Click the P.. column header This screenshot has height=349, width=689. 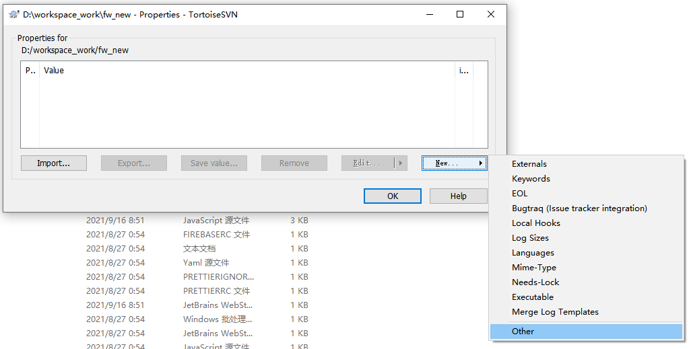pos(30,70)
